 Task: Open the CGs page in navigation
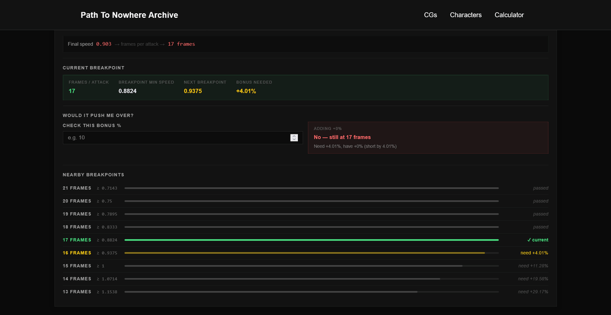pyautogui.click(x=430, y=15)
